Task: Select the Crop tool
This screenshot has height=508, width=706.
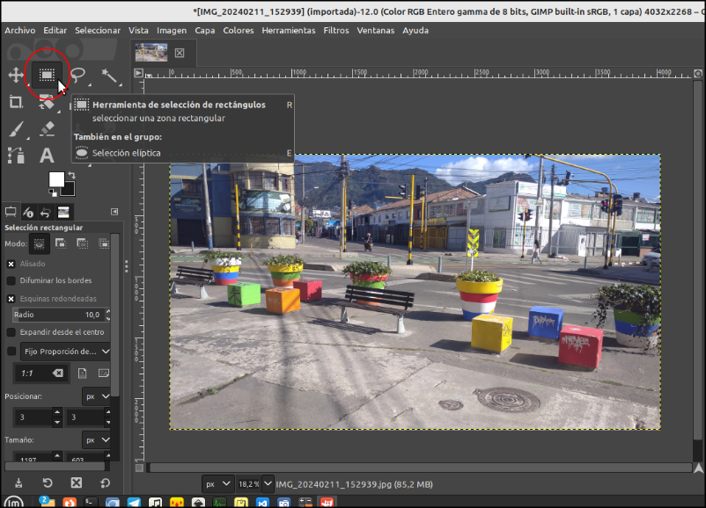Action: point(16,102)
